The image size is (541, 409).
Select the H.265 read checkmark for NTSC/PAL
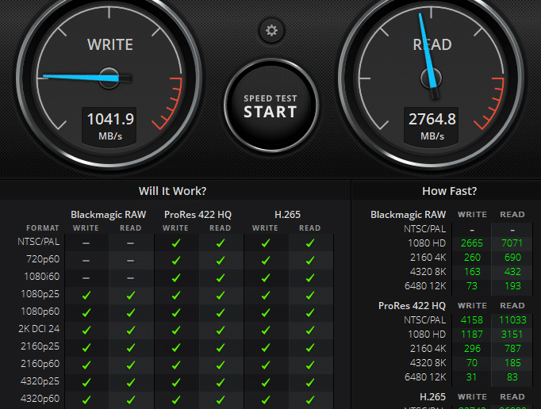310,243
